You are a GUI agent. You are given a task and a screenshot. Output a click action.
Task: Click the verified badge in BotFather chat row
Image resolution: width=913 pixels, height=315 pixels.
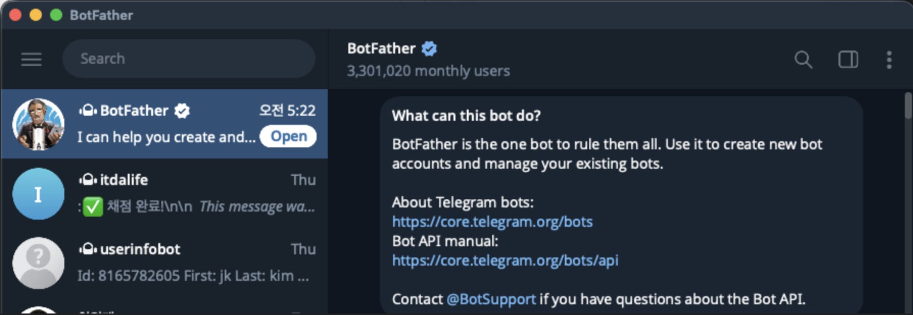182,111
